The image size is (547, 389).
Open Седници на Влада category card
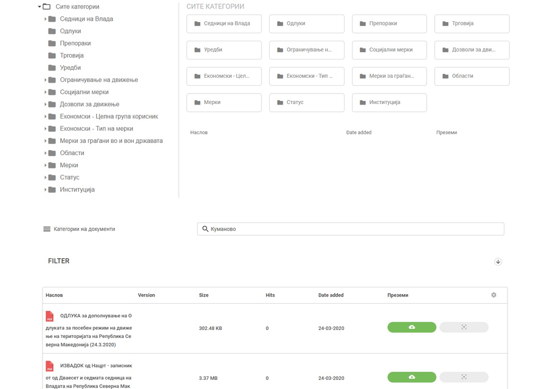tap(224, 24)
